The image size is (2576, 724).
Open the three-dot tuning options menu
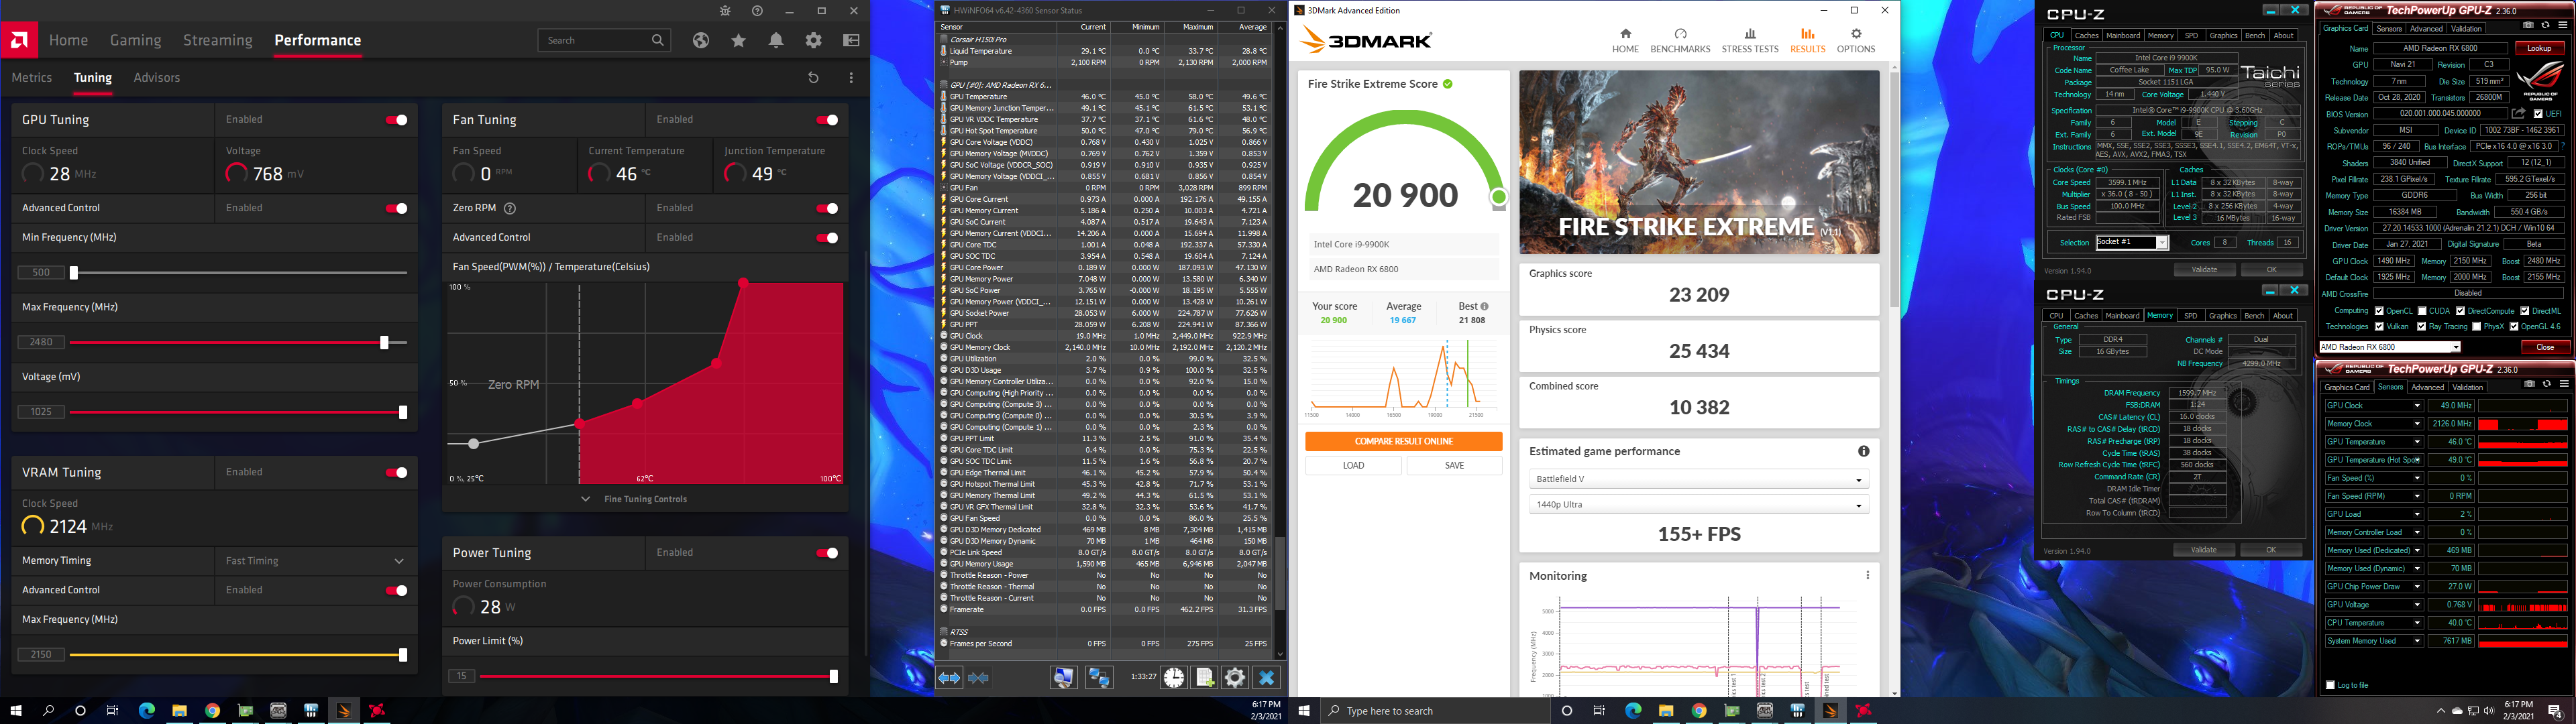coord(851,77)
